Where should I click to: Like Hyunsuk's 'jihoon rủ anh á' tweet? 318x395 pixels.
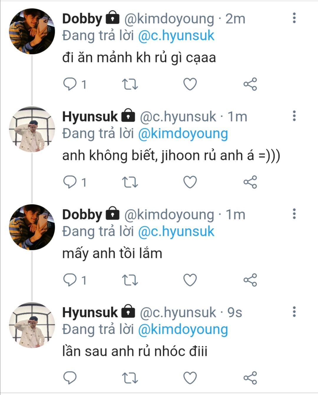tap(190, 182)
